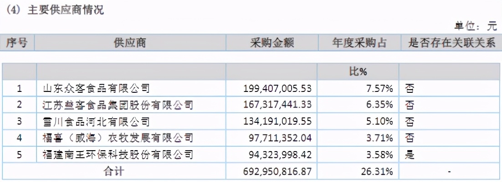The image size is (502, 182).
Task: Click supplier 江苏益客食品集团股份有限公司
Action: 118,105
